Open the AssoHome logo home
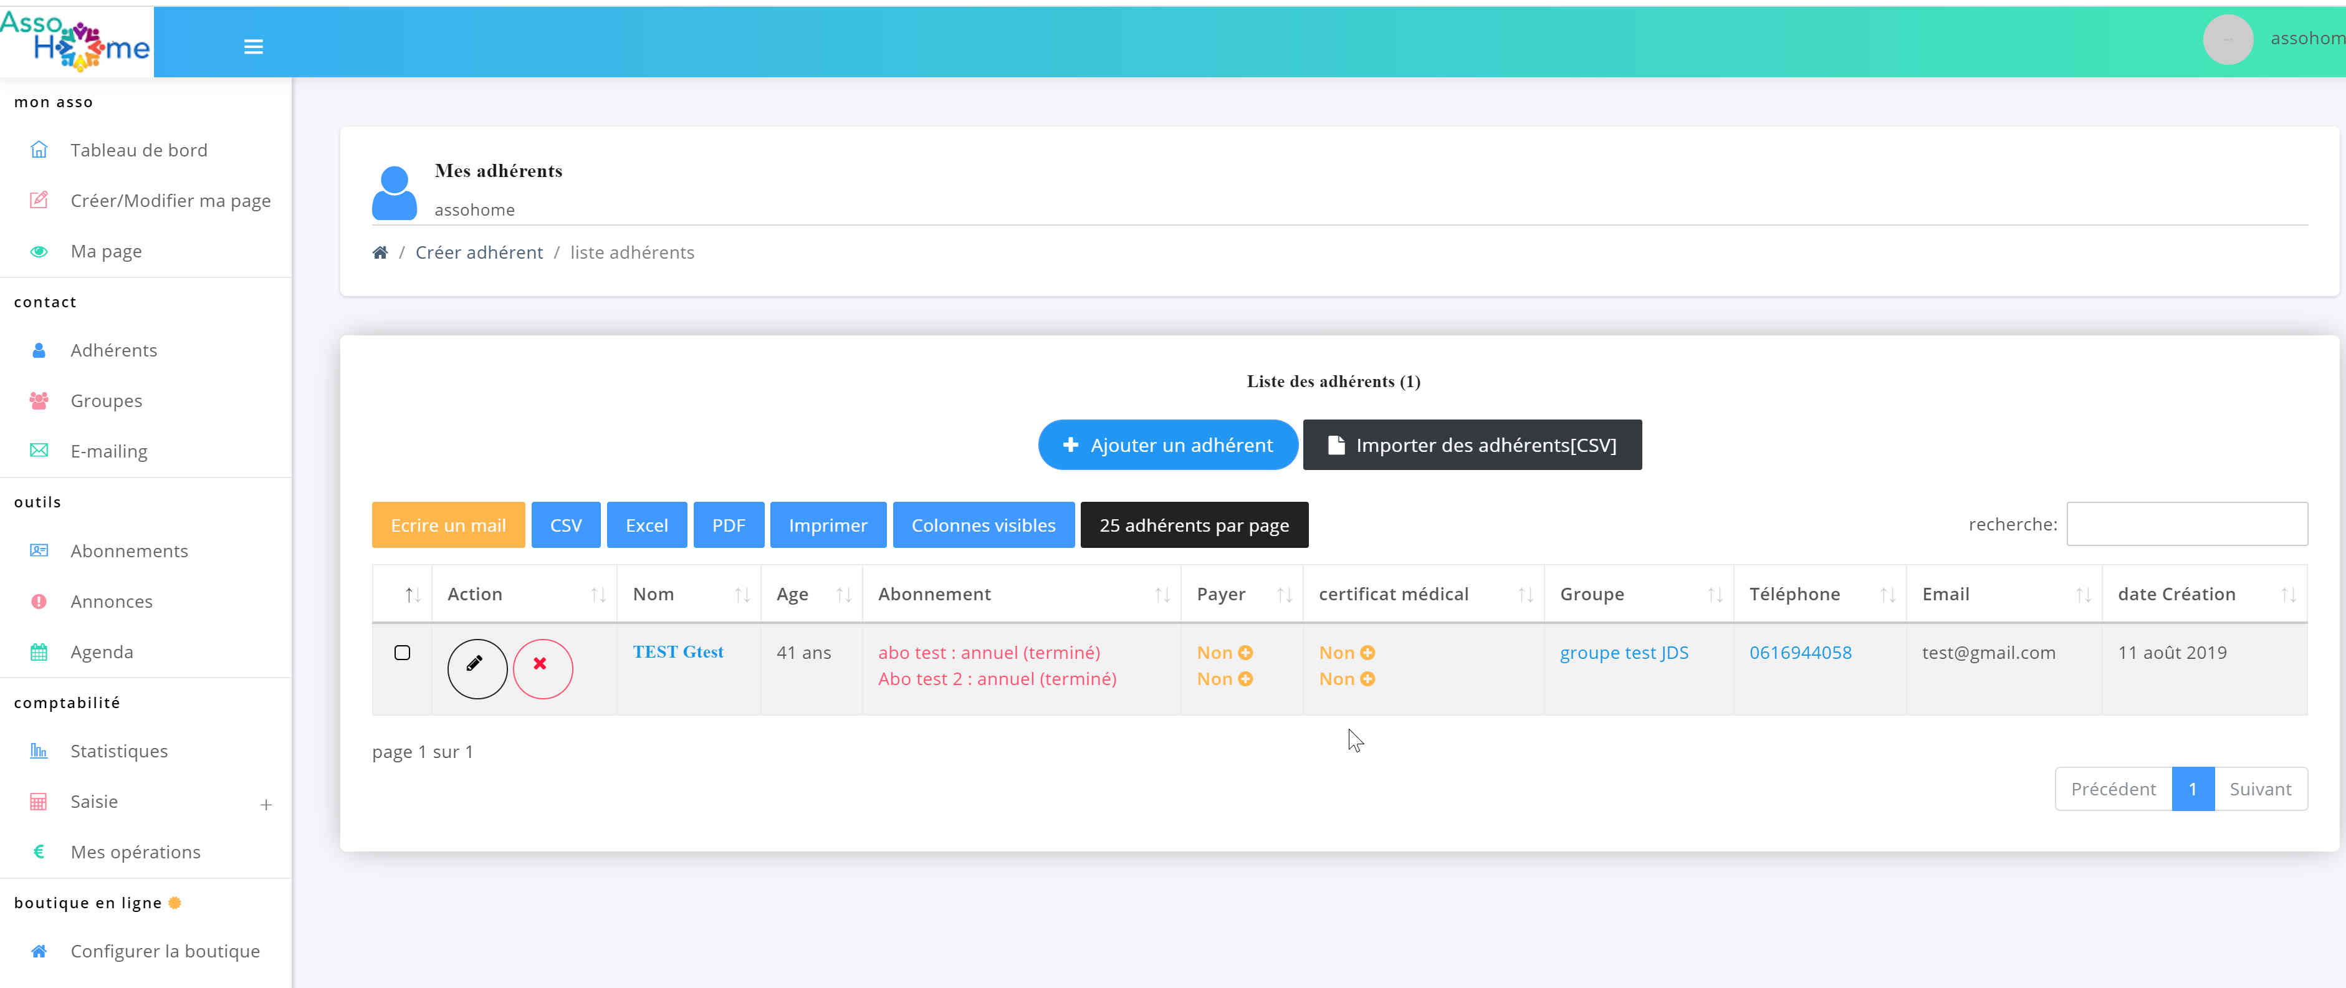 77,42
